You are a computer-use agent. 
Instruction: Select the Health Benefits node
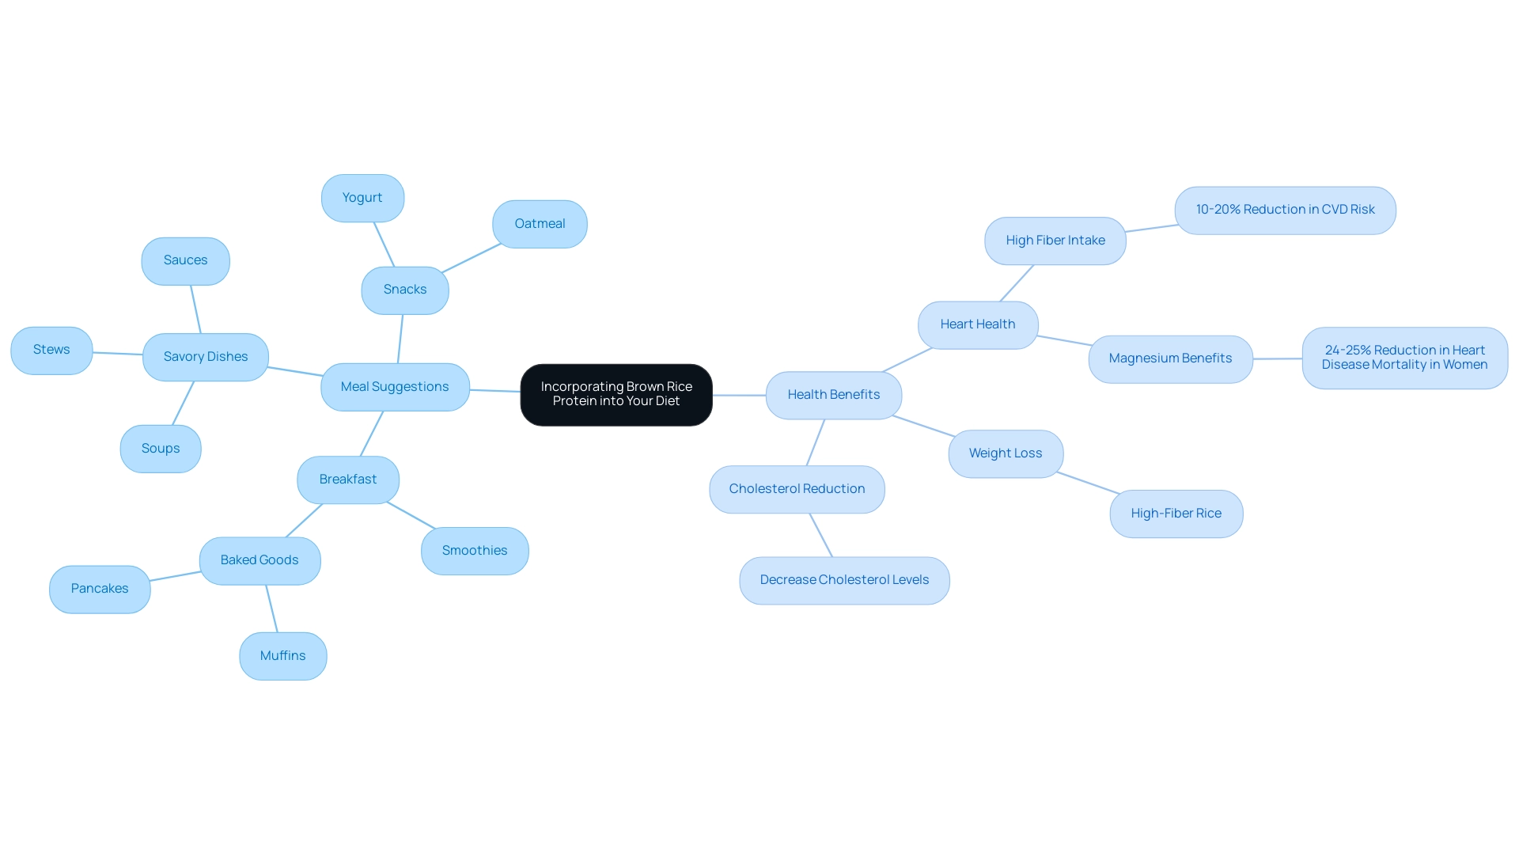[x=832, y=393]
